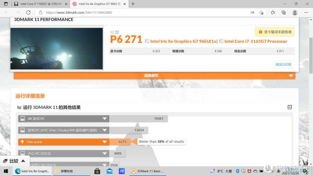313x176 pixels.
Task: Select the 12034 score value
Action: [139, 130]
